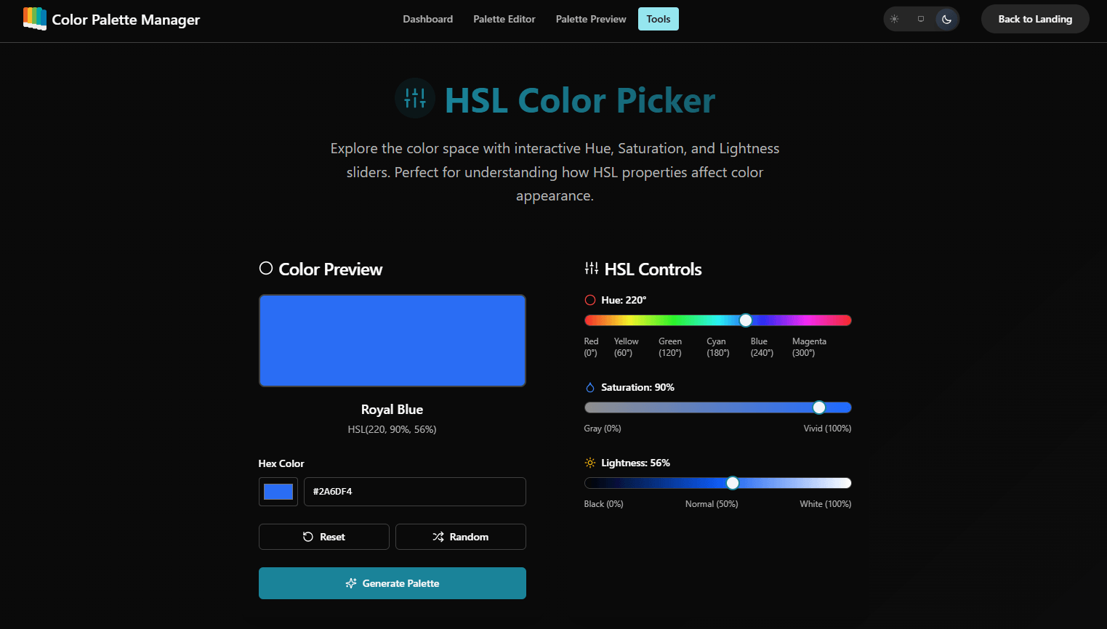Click the red circle icon beside Hue label
Image resolution: width=1107 pixels, height=629 pixels.
coord(590,300)
